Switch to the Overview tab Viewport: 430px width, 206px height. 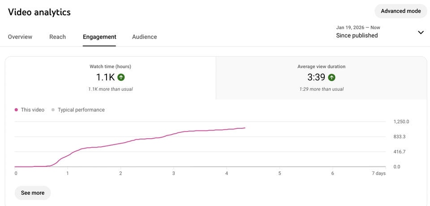pos(20,37)
